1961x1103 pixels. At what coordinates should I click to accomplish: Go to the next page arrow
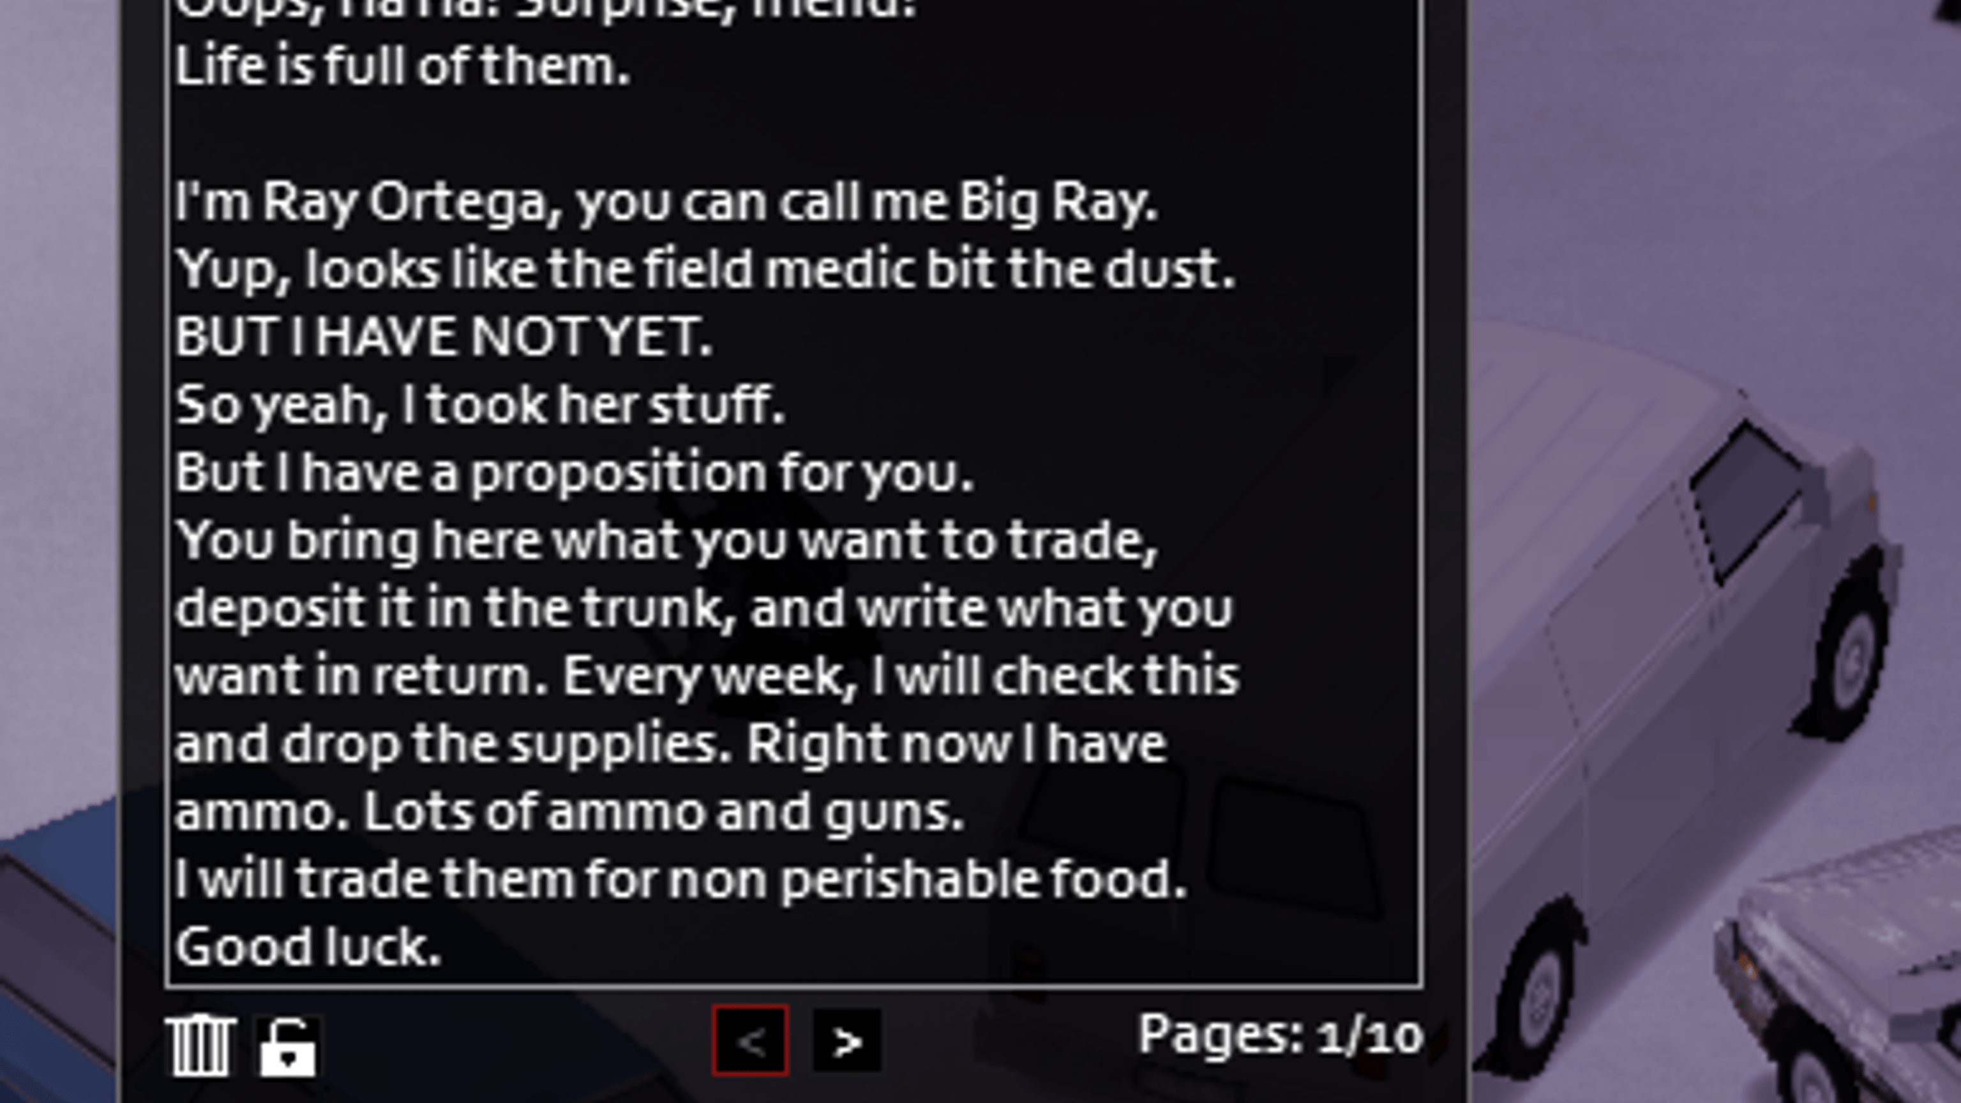pos(846,1041)
